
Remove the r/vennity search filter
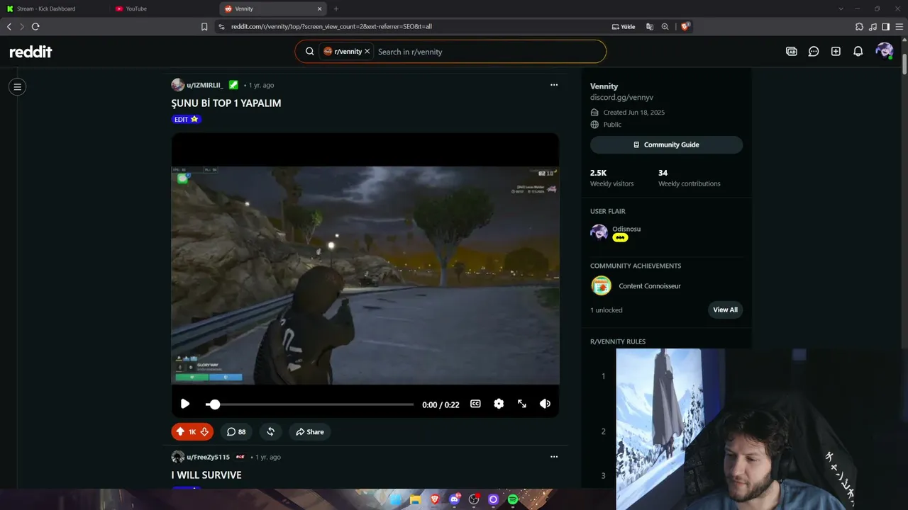pos(367,52)
